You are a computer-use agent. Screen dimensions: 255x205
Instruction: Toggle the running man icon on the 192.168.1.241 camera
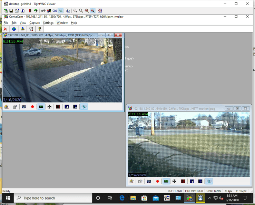84,107
